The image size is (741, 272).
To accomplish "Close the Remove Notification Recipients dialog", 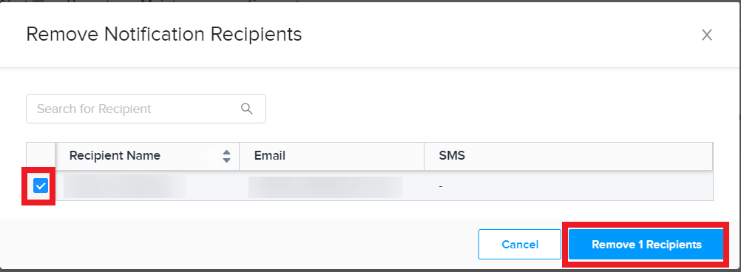I will [706, 35].
